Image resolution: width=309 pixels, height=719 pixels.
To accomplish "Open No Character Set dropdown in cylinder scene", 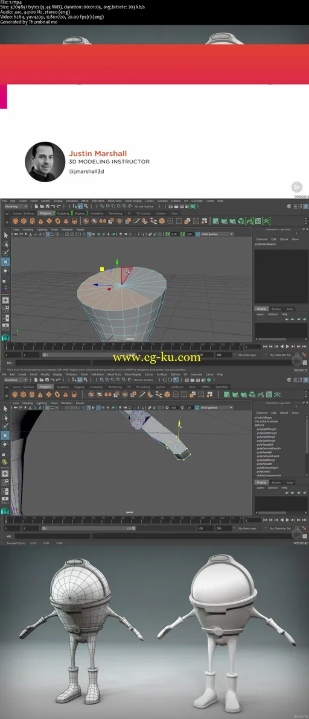I will 279,355.
